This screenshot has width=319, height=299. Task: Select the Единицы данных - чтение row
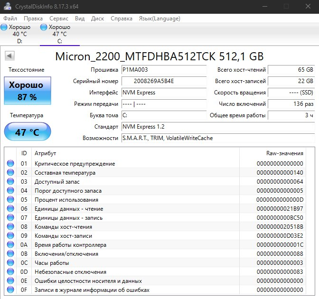(155, 208)
